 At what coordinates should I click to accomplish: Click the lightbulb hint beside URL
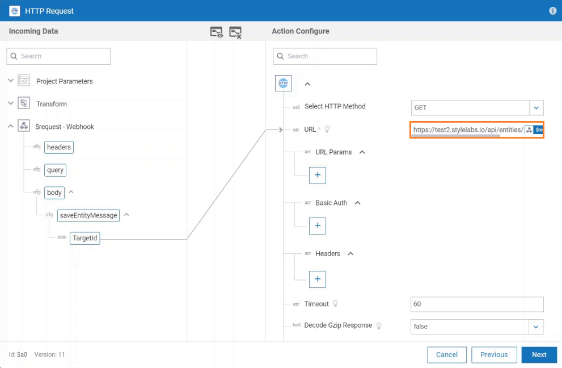(x=327, y=129)
